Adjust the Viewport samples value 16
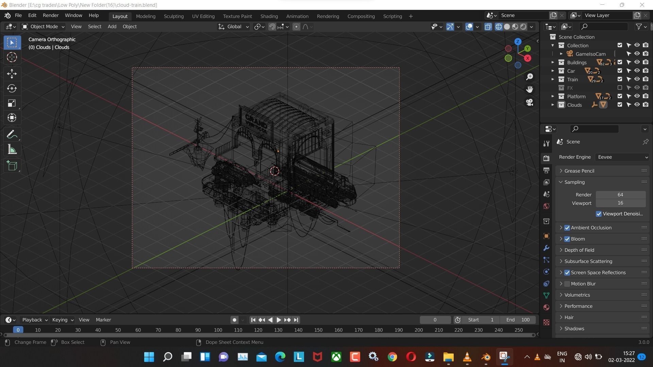 pyautogui.click(x=620, y=203)
